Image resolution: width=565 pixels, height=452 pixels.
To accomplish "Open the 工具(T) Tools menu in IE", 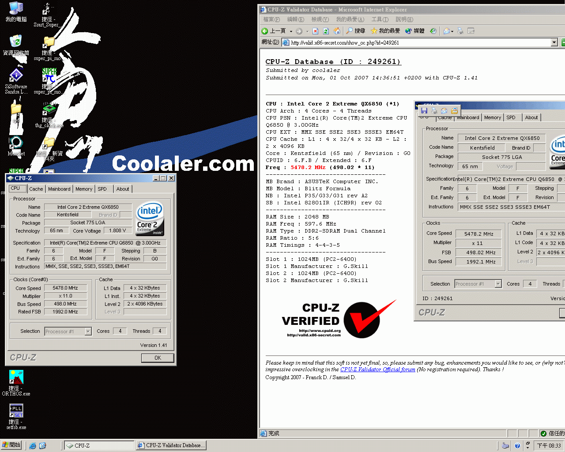I will click(x=380, y=19).
